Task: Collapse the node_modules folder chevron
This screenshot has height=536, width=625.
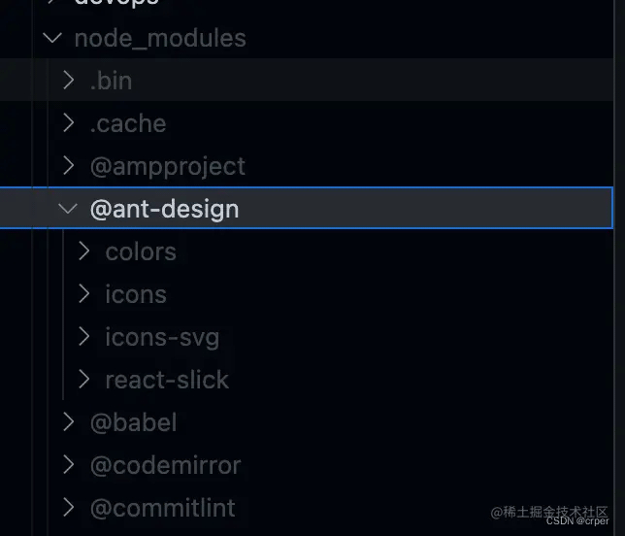Action: (x=52, y=38)
